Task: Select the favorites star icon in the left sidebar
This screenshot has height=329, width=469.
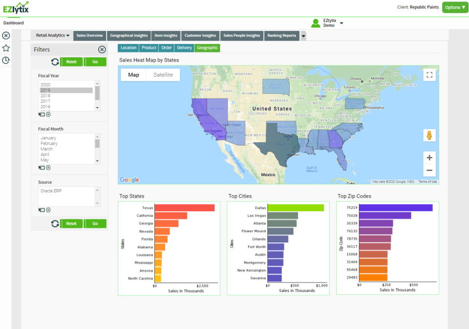Action: pos(6,48)
